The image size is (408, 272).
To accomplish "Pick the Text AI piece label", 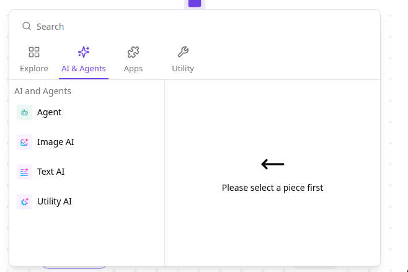I will 51,172.
